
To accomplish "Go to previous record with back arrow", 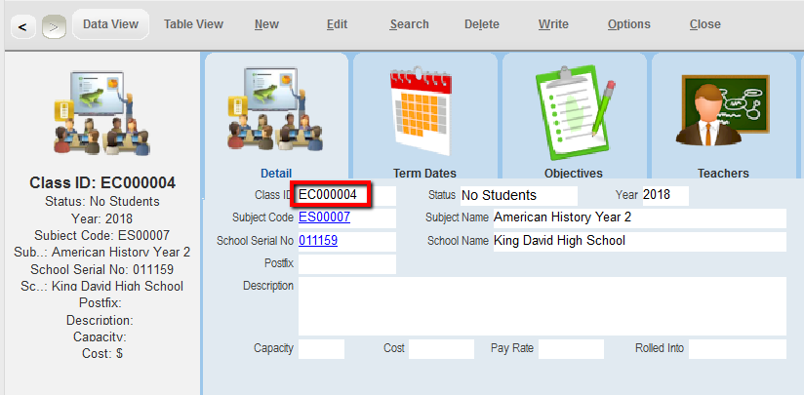I will point(23,26).
